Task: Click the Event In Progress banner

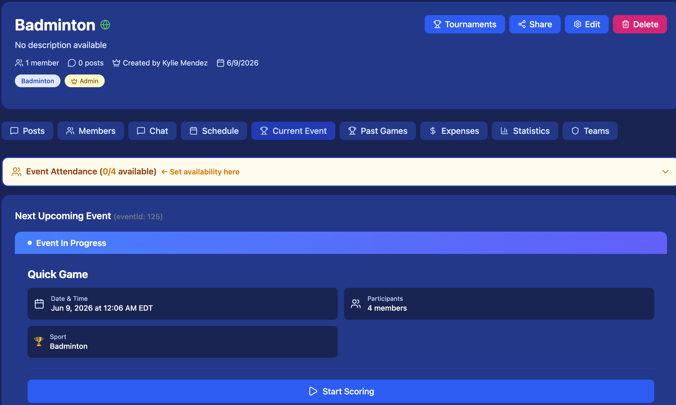Action: pyautogui.click(x=341, y=243)
